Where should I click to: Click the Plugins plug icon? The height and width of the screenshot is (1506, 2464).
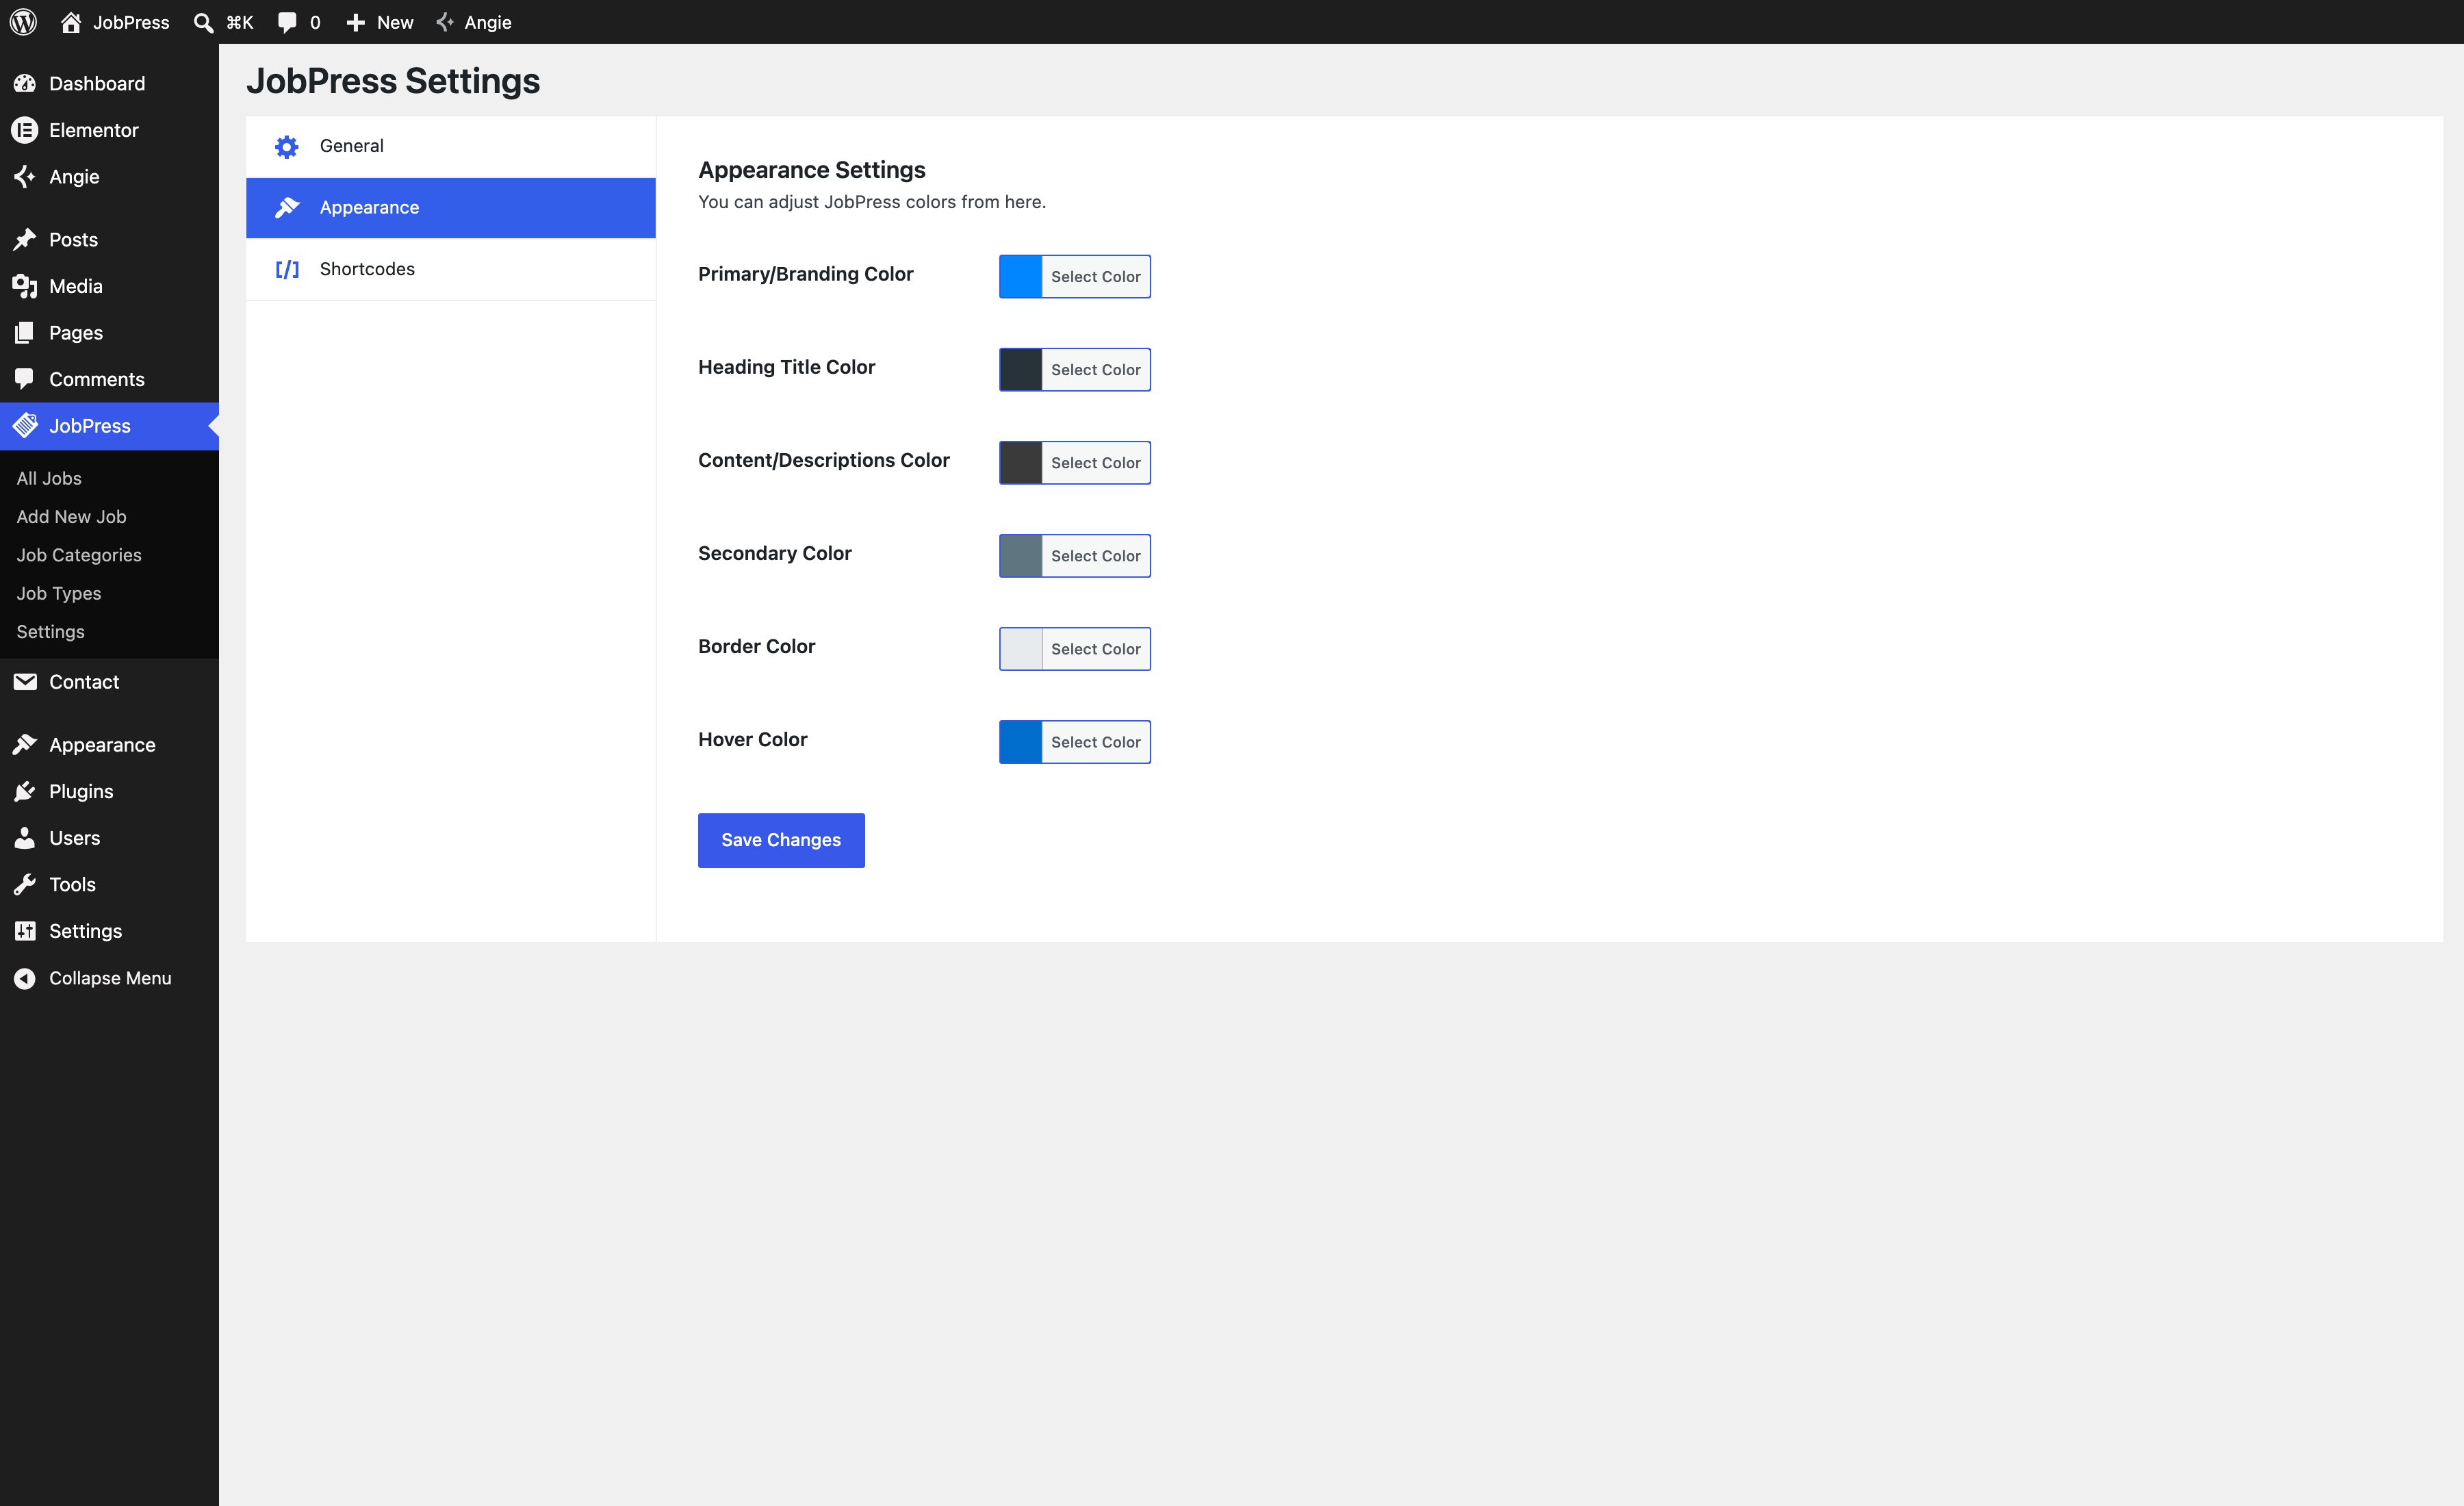(x=25, y=792)
